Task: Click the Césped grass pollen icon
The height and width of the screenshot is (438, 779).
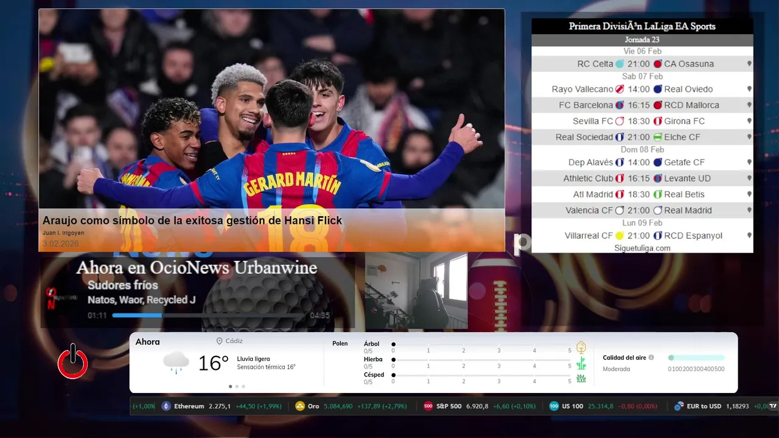Action: (x=581, y=378)
